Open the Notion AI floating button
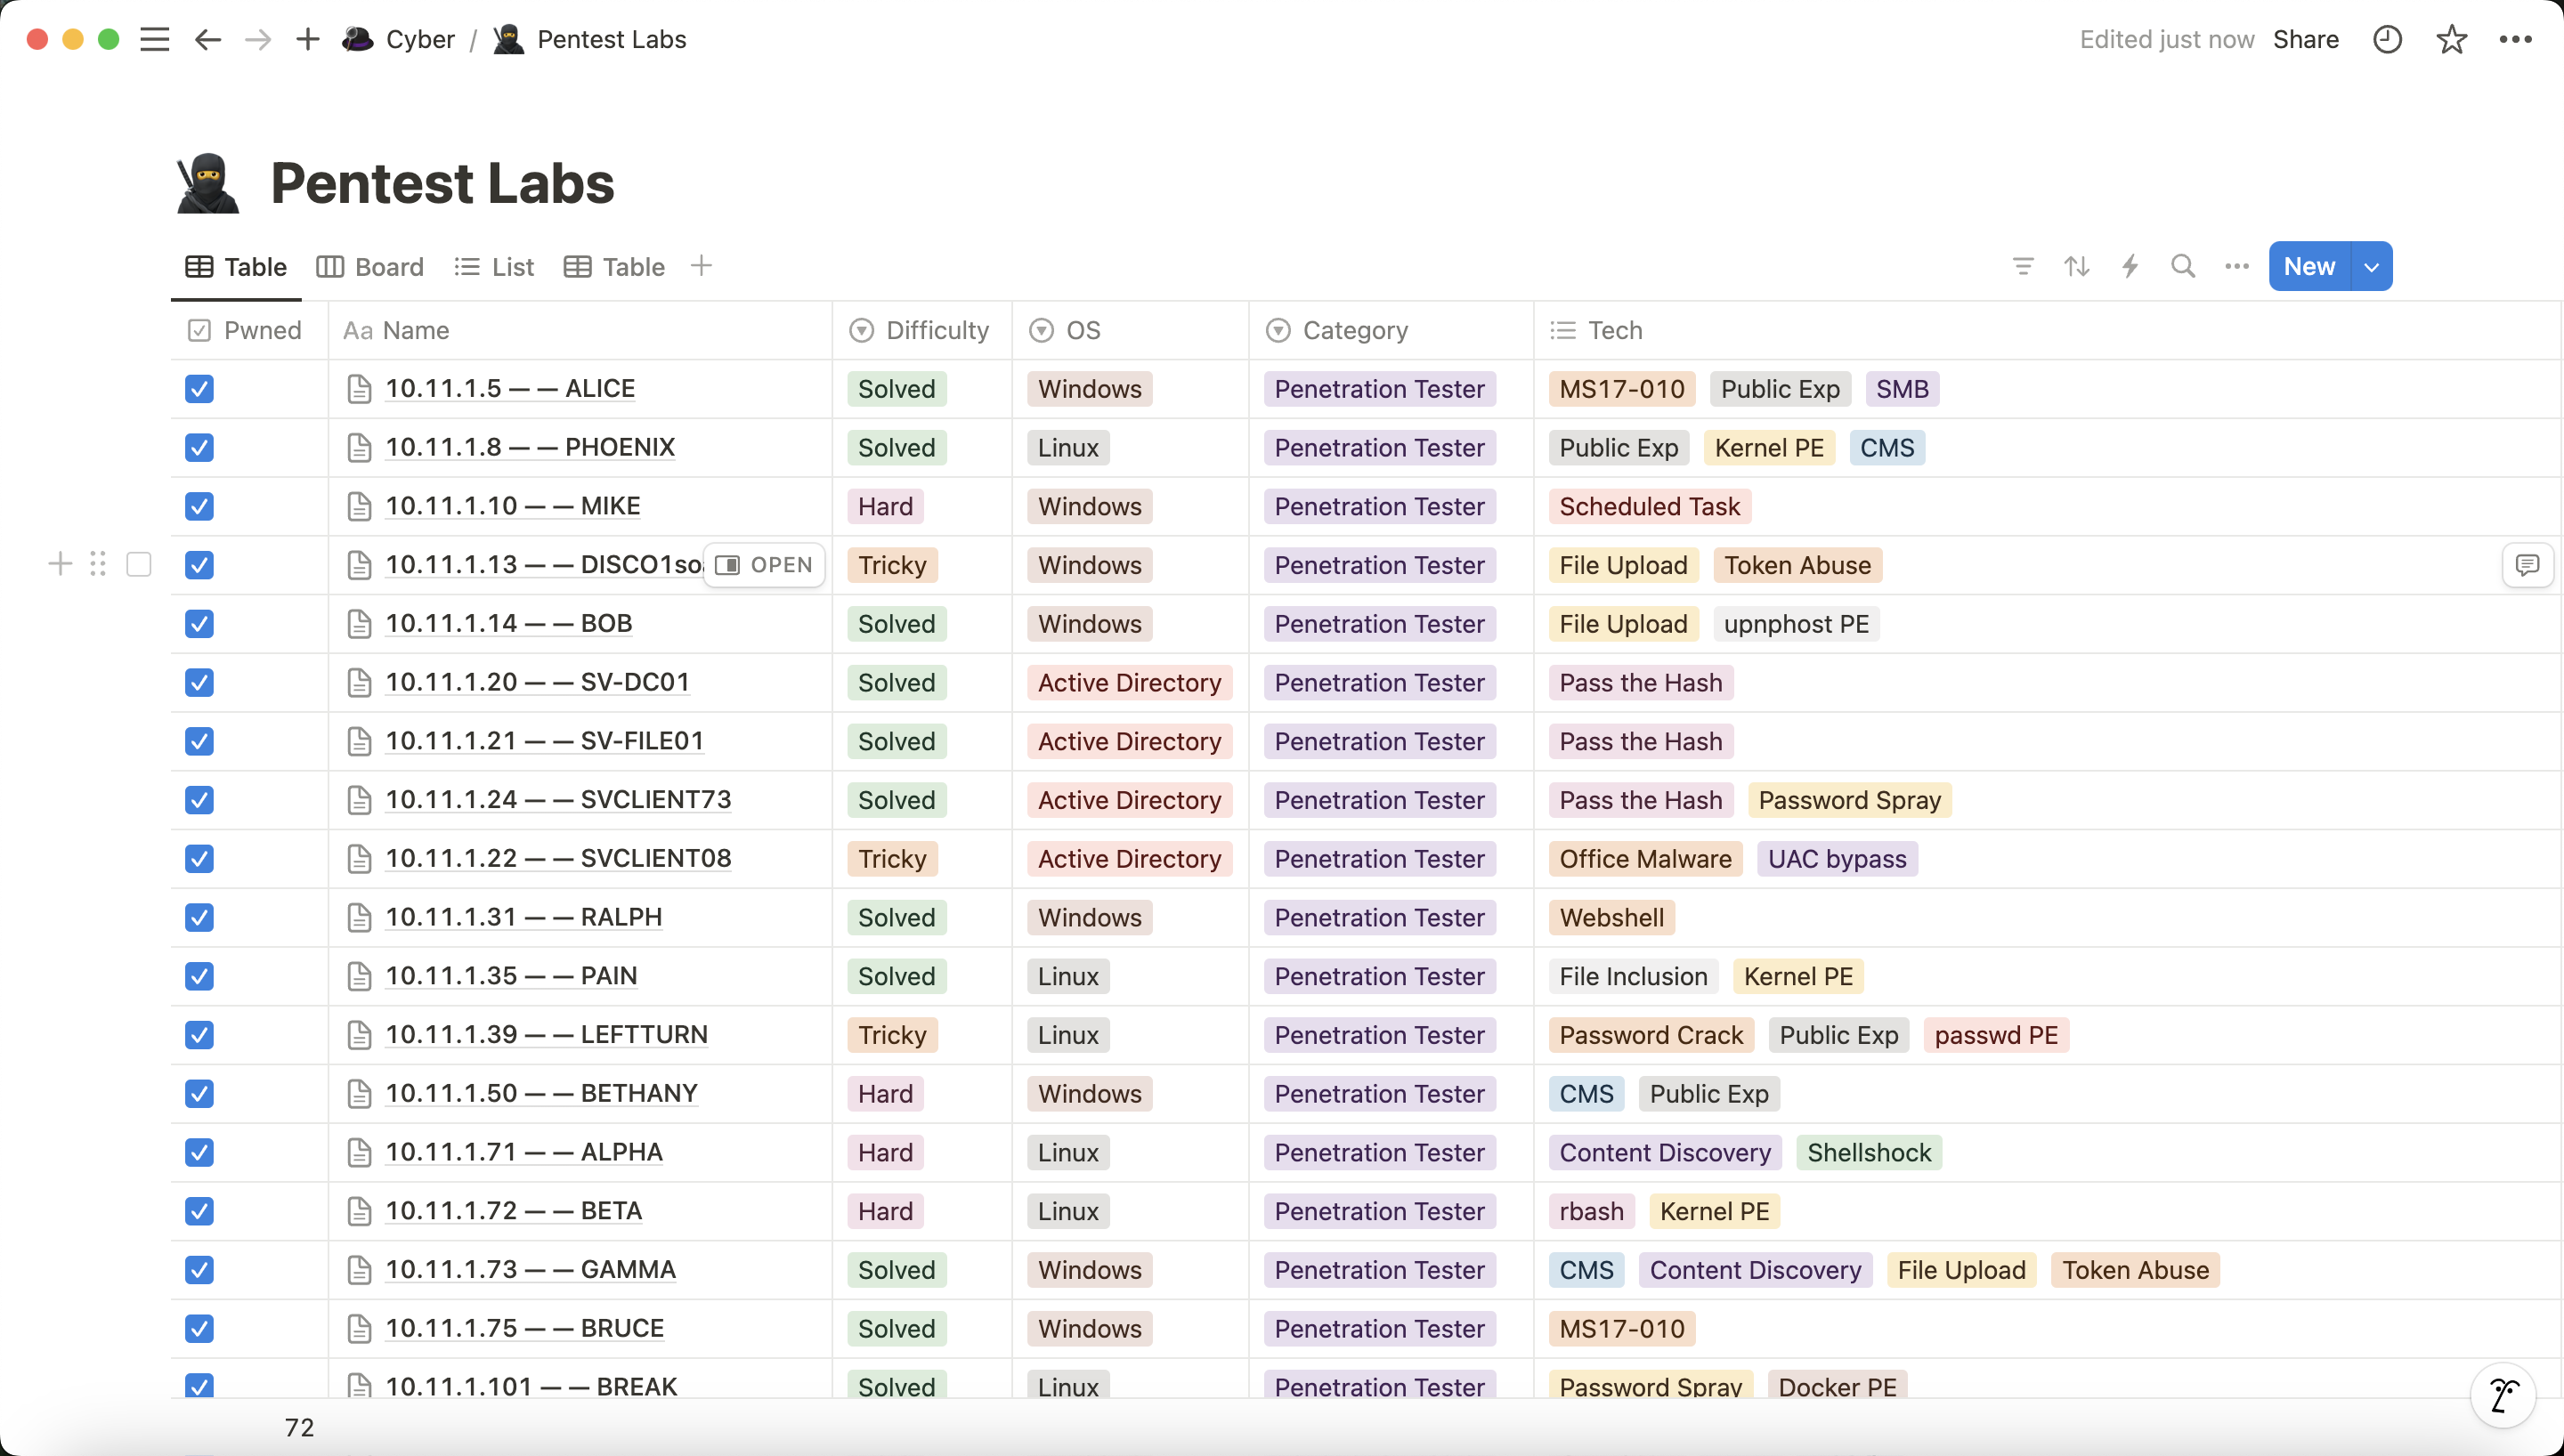Viewport: 2564px width, 1456px height. (2503, 1395)
